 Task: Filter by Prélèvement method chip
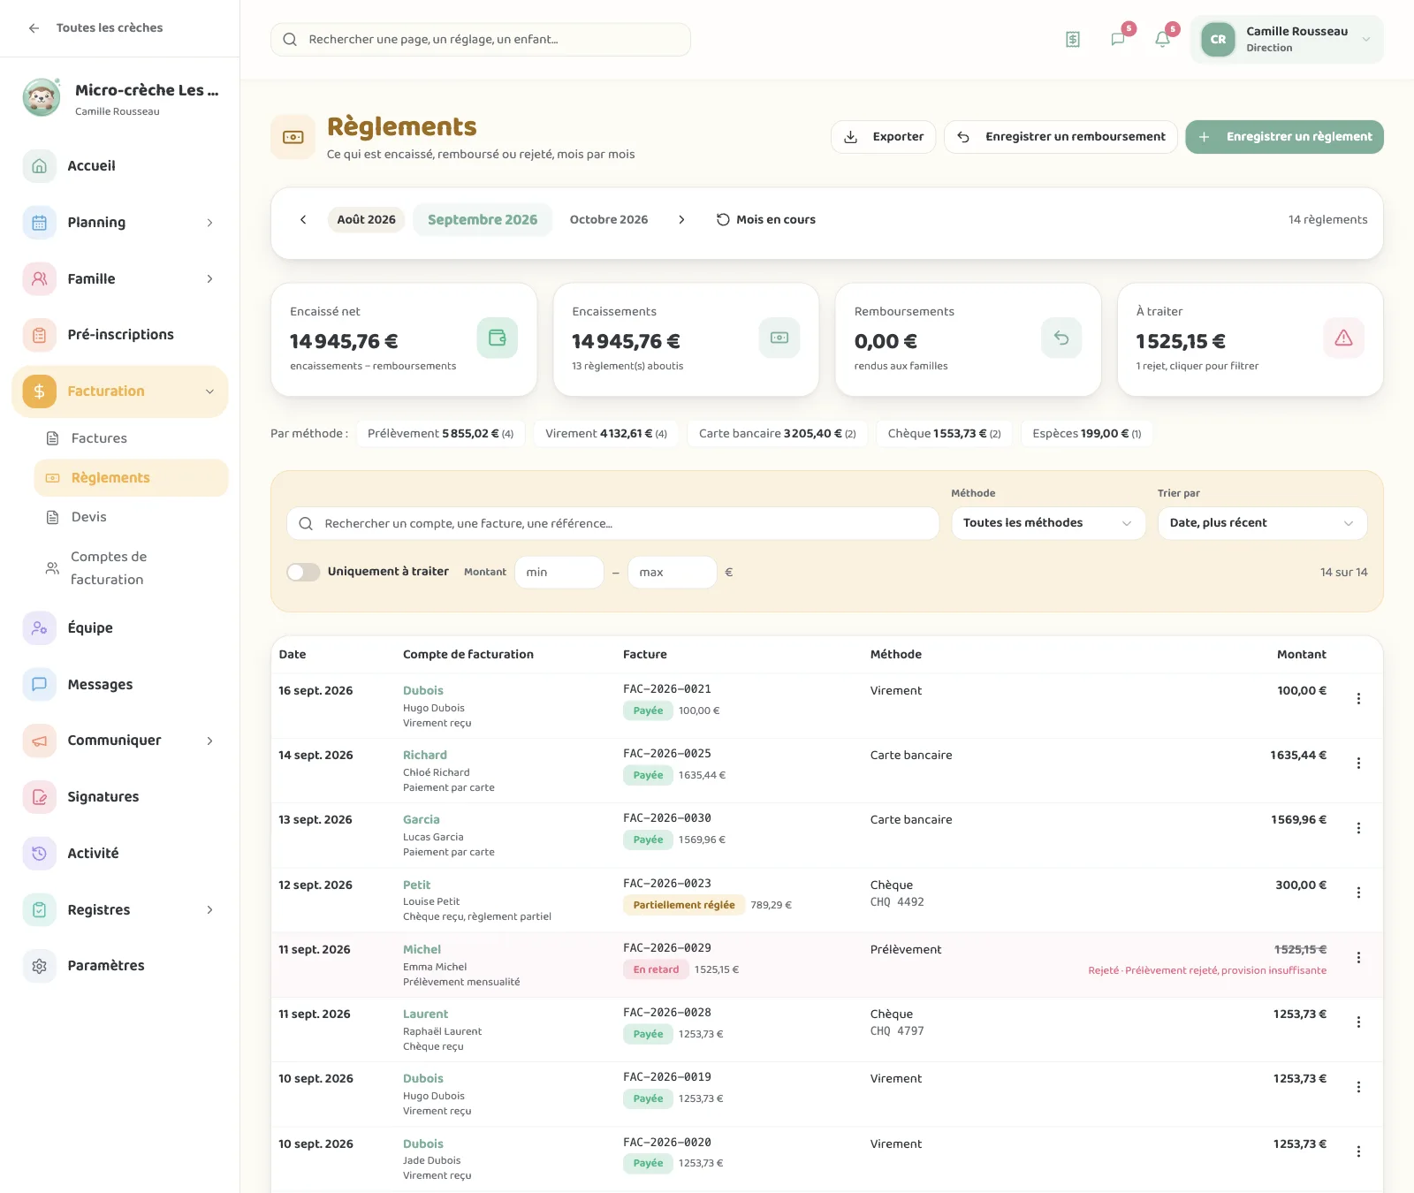(440, 434)
